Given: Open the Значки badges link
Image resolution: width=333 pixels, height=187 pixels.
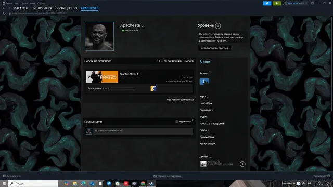Looking at the screenshot, I should [x=203, y=73].
